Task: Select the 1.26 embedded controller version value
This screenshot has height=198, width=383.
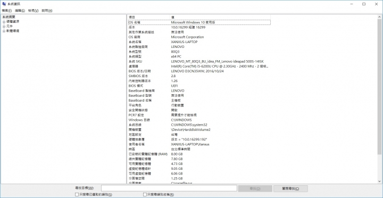Action: click(x=174, y=81)
